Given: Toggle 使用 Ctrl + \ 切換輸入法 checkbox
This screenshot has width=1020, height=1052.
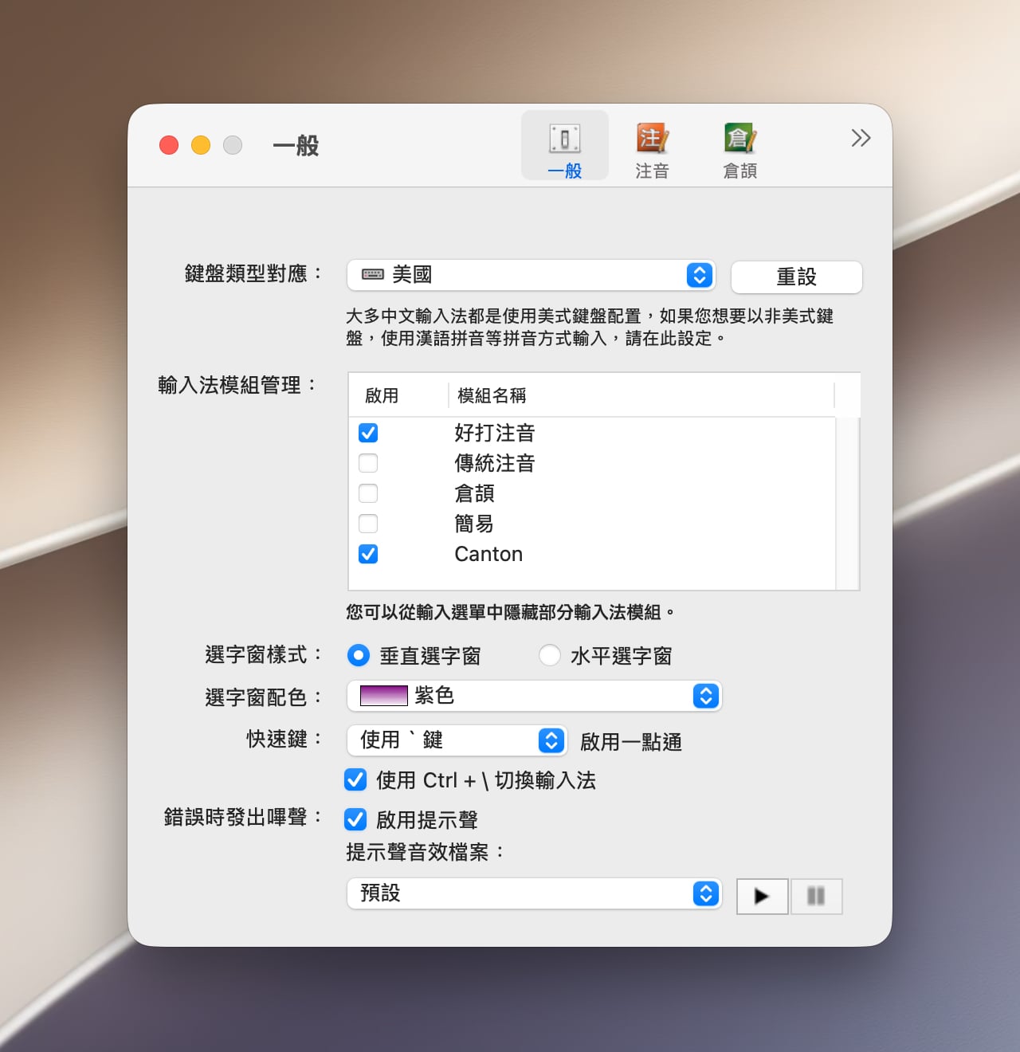Looking at the screenshot, I should coord(355,779).
